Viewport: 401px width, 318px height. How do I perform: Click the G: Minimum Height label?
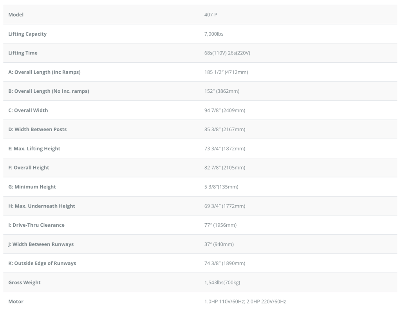(x=32, y=187)
